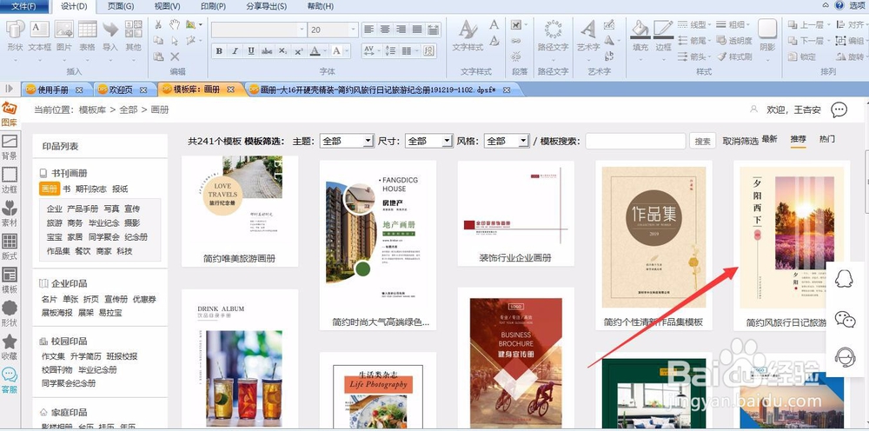Open the font color A swatch
The width and height of the screenshot is (869, 431).
(x=315, y=51)
